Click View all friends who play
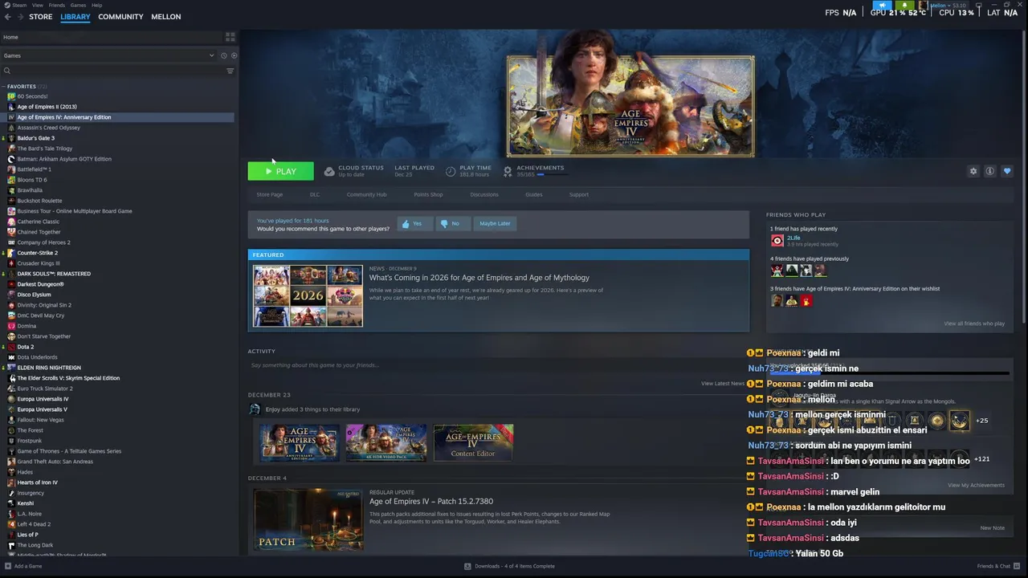This screenshot has height=578, width=1028. 974,324
